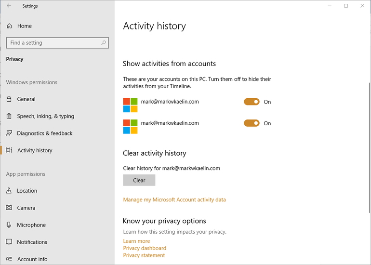Image resolution: width=371 pixels, height=265 pixels.
Task: Turn off first mark@markwkaelin.com account toggle
Action: tap(252, 102)
